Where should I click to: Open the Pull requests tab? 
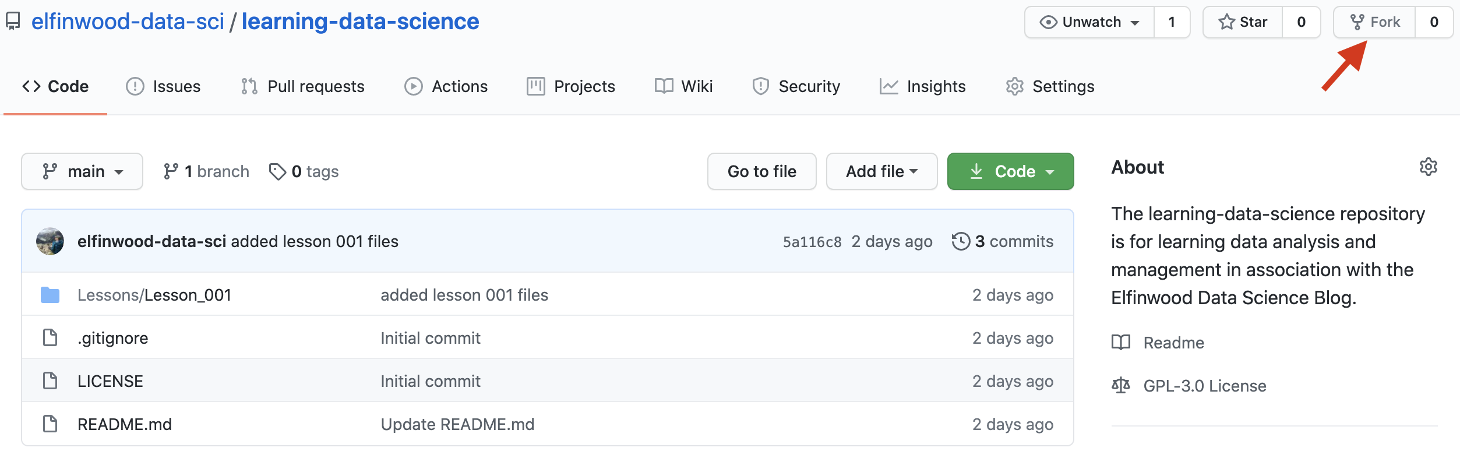[303, 87]
